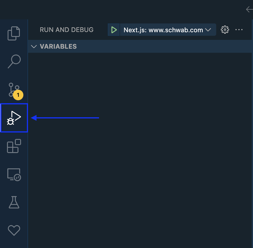Image resolution: width=253 pixels, height=248 pixels.
Task: Open the Remote Explorer panel
Action: 14,174
